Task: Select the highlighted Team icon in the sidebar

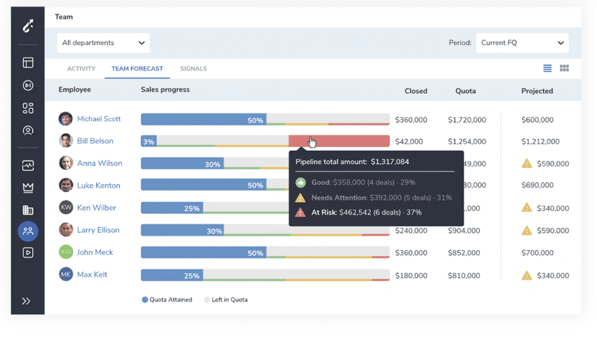Action: pyautogui.click(x=27, y=231)
